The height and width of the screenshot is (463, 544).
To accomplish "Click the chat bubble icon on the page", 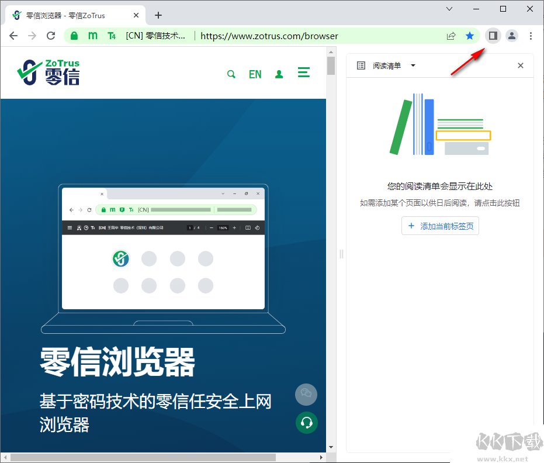I will [x=306, y=395].
